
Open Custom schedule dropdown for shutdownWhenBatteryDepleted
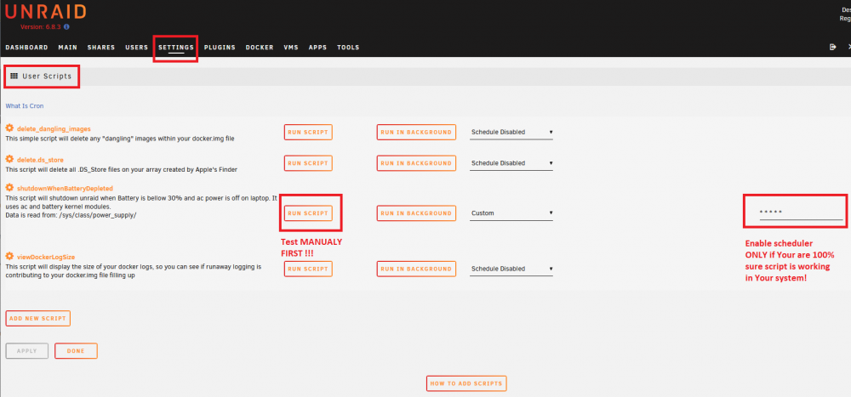click(x=511, y=213)
